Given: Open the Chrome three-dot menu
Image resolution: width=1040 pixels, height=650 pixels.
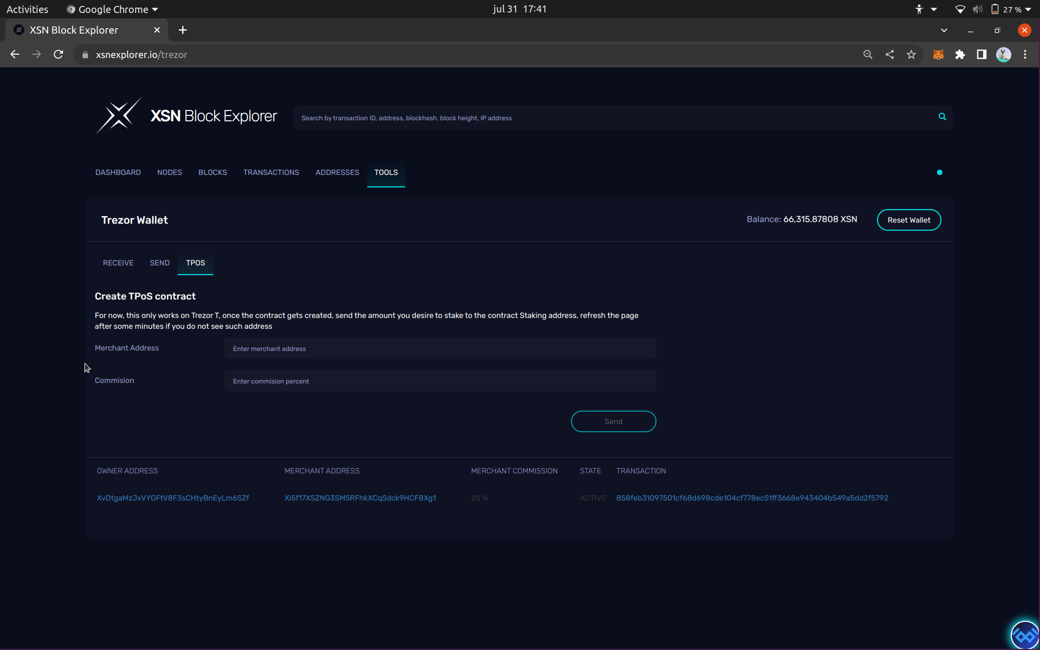Looking at the screenshot, I should click(x=1025, y=55).
